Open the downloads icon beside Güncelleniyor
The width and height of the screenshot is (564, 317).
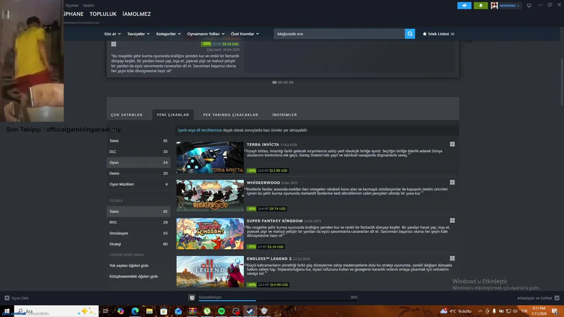[192, 298]
